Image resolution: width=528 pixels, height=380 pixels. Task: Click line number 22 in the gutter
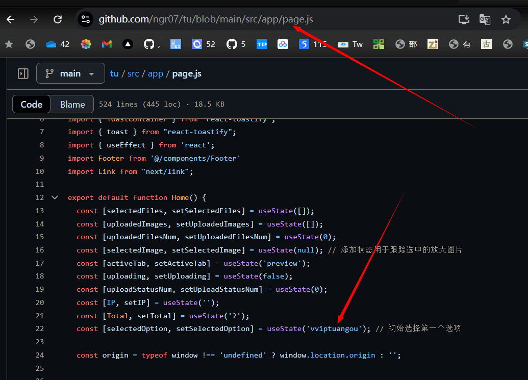coord(39,329)
